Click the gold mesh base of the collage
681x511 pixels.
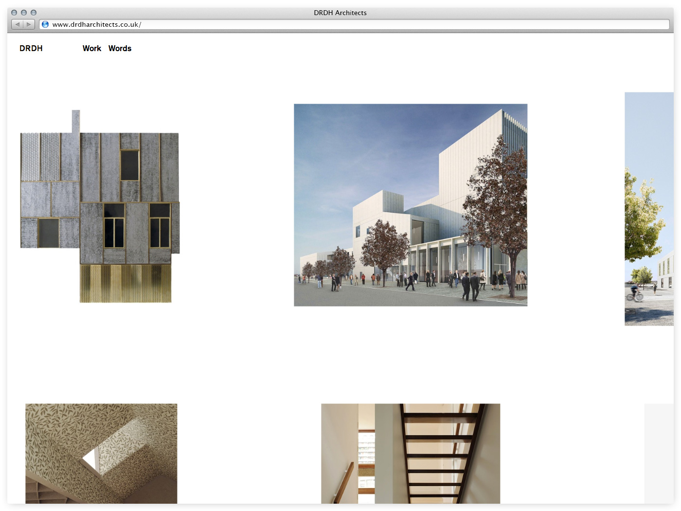(x=125, y=284)
